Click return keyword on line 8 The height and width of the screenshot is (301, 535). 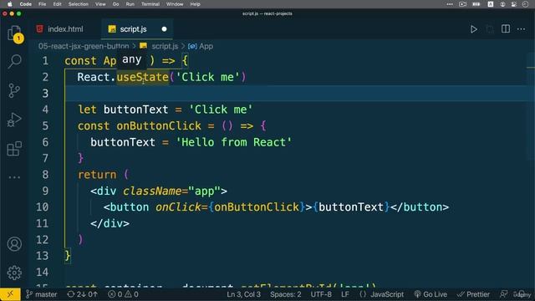[x=97, y=175]
